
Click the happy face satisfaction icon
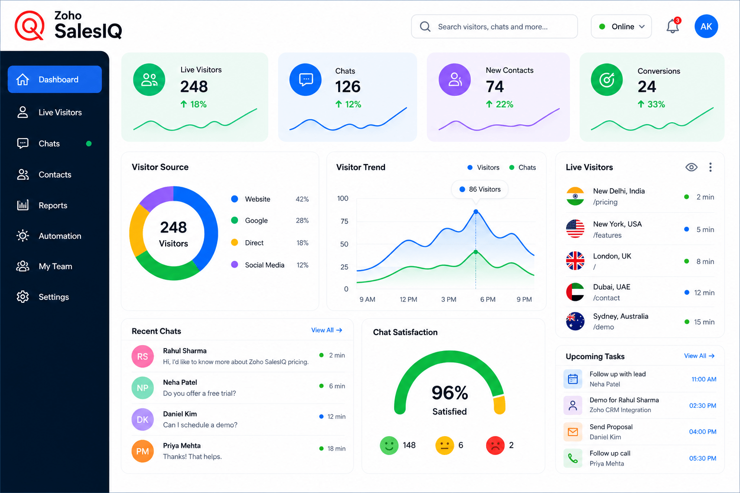(x=389, y=445)
